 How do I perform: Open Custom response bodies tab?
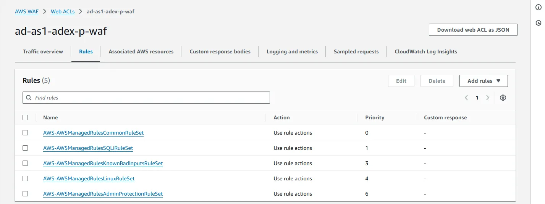[220, 51]
